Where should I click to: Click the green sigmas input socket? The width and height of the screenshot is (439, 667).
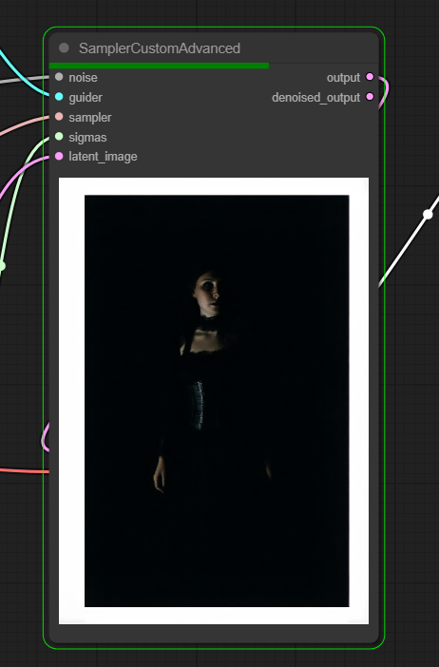[59, 137]
